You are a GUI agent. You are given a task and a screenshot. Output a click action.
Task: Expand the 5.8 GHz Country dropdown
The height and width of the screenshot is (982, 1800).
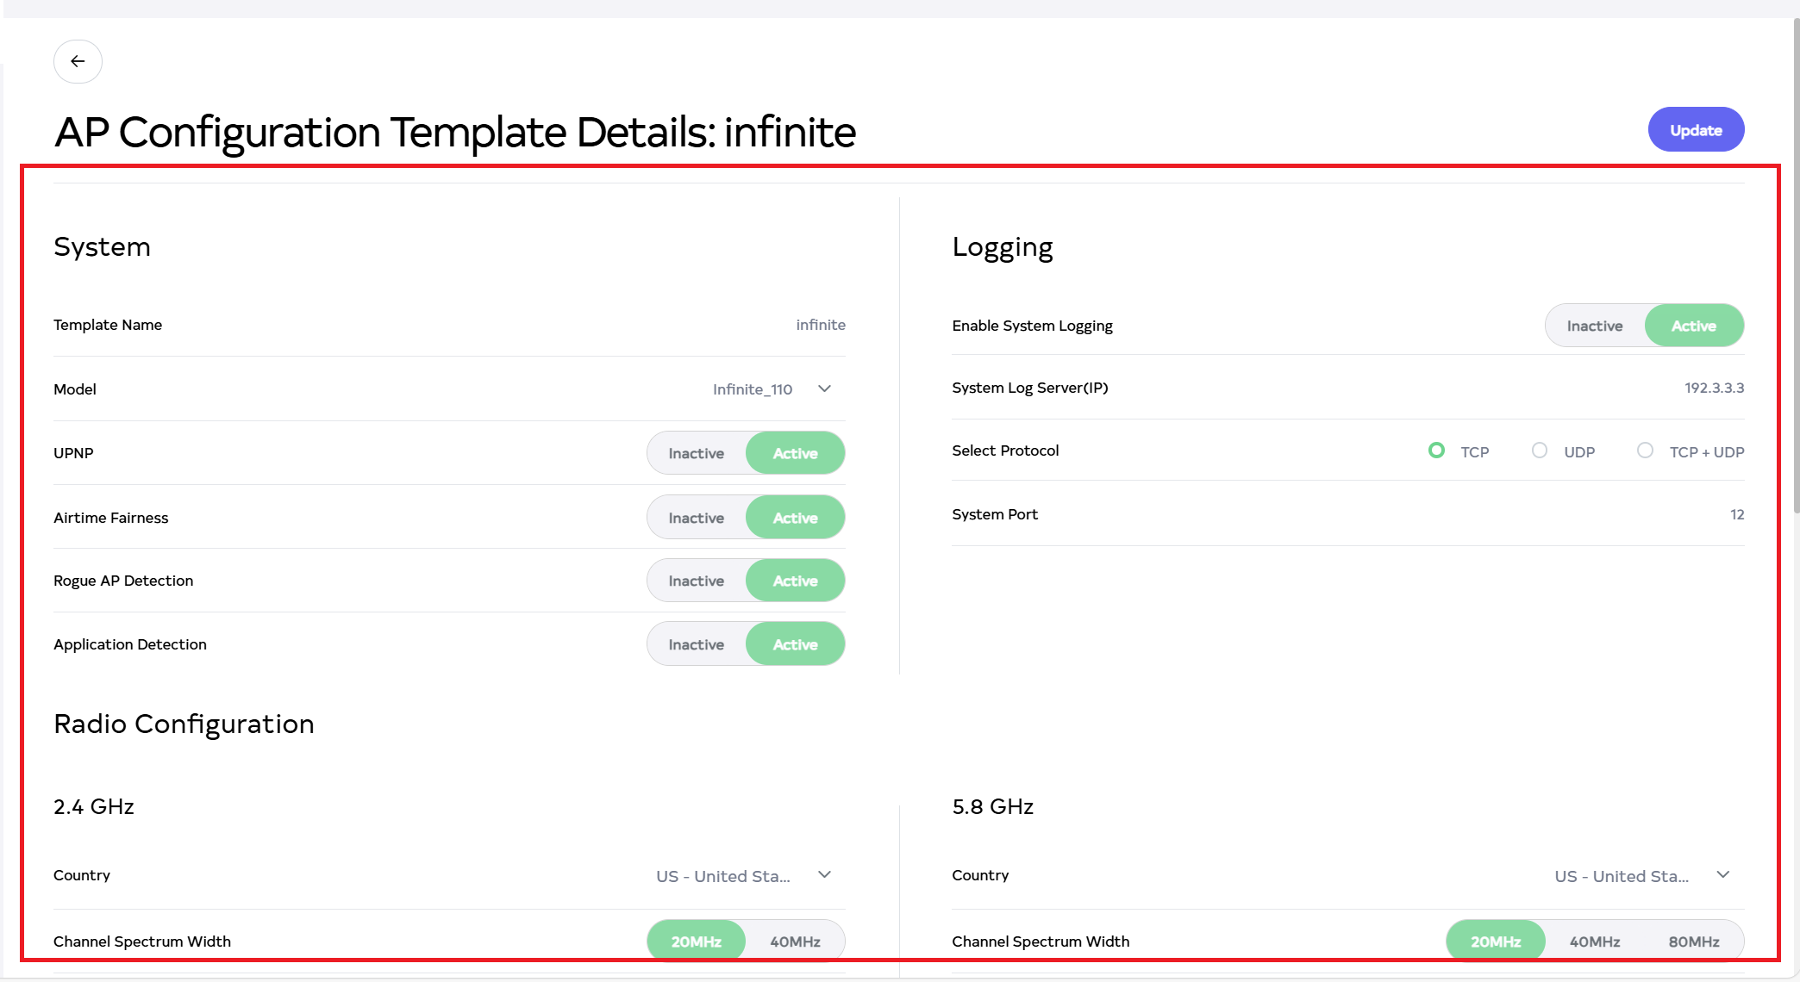tap(1722, 875)
